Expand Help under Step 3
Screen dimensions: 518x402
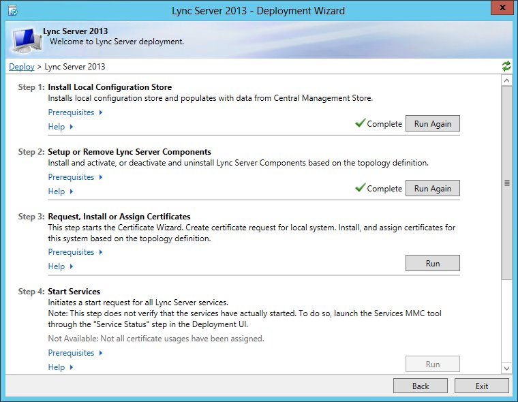tap(60, 266)
